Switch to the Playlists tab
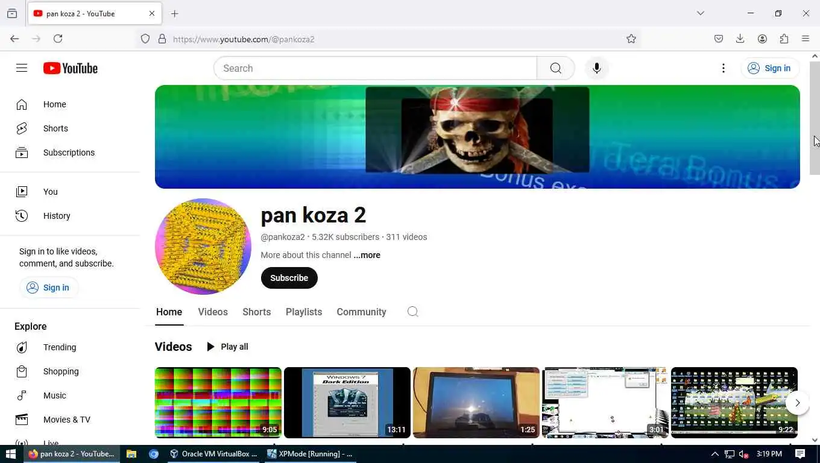 304,312
